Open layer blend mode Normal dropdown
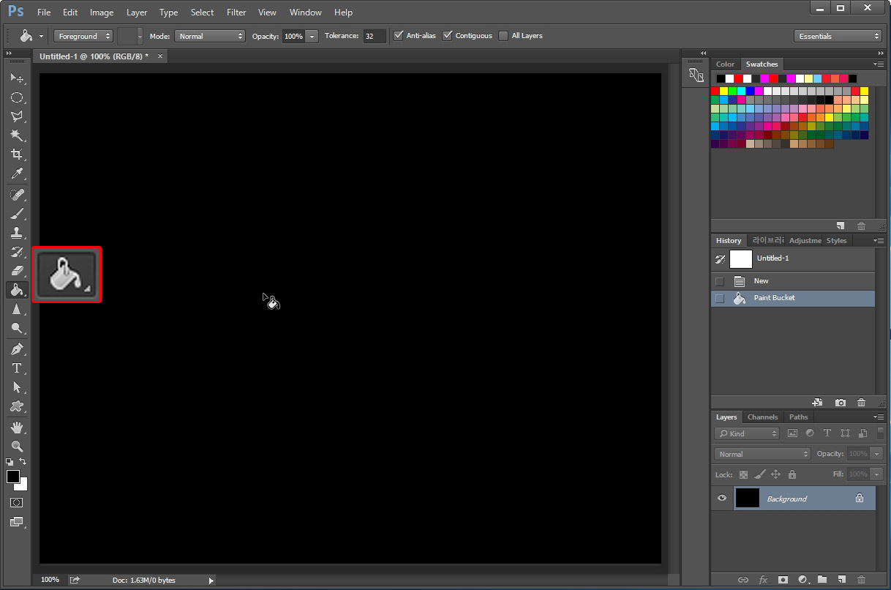Image resolution: width=891 pixels, height=590 pixels. coord(763,454)
